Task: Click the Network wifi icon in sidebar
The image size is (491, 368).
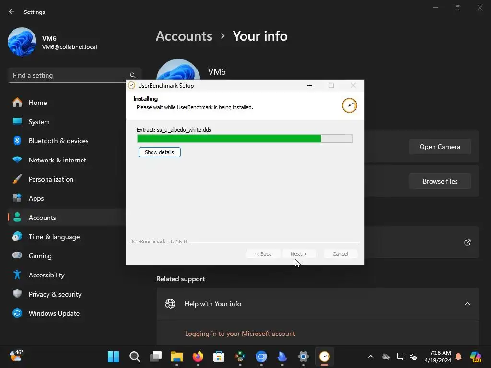Action: click(x=17, y=160)
